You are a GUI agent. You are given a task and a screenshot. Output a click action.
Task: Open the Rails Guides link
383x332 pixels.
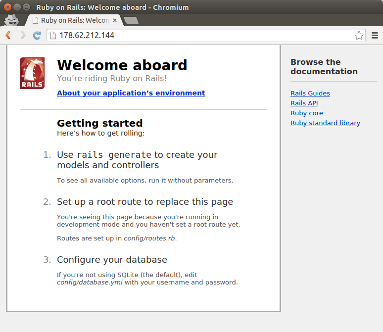(310, 94)
